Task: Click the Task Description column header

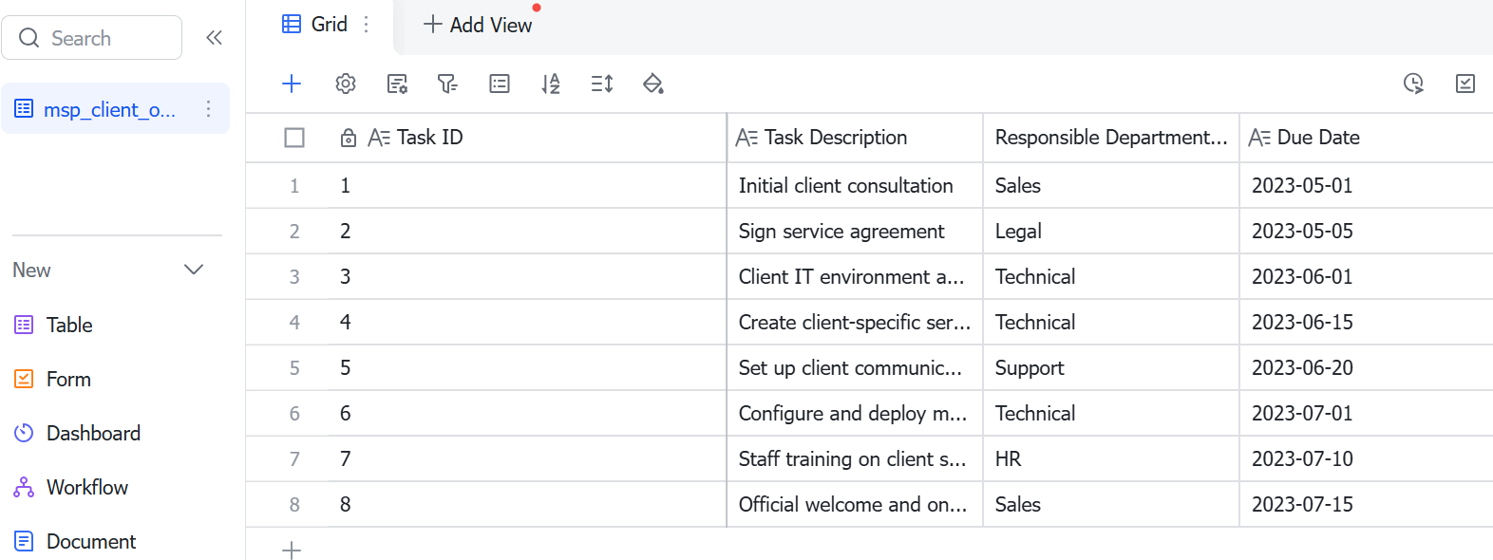Action: pyautogui.click(x=855, y=138)
